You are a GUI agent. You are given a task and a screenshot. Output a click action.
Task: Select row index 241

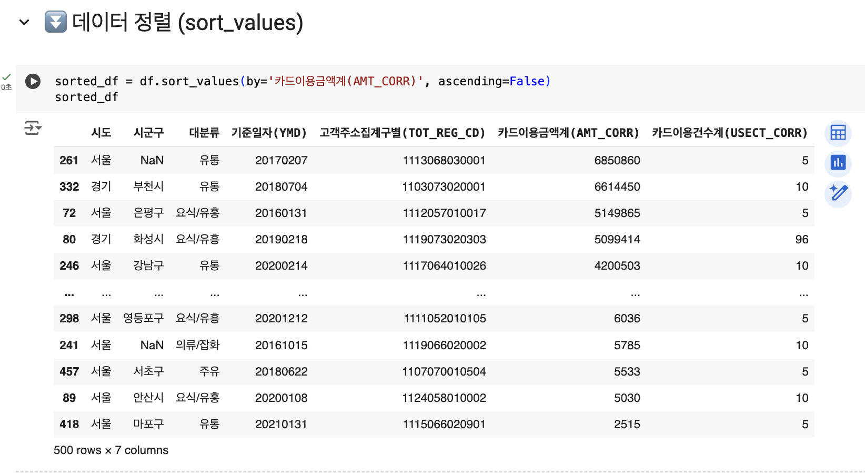coord(69,345)
